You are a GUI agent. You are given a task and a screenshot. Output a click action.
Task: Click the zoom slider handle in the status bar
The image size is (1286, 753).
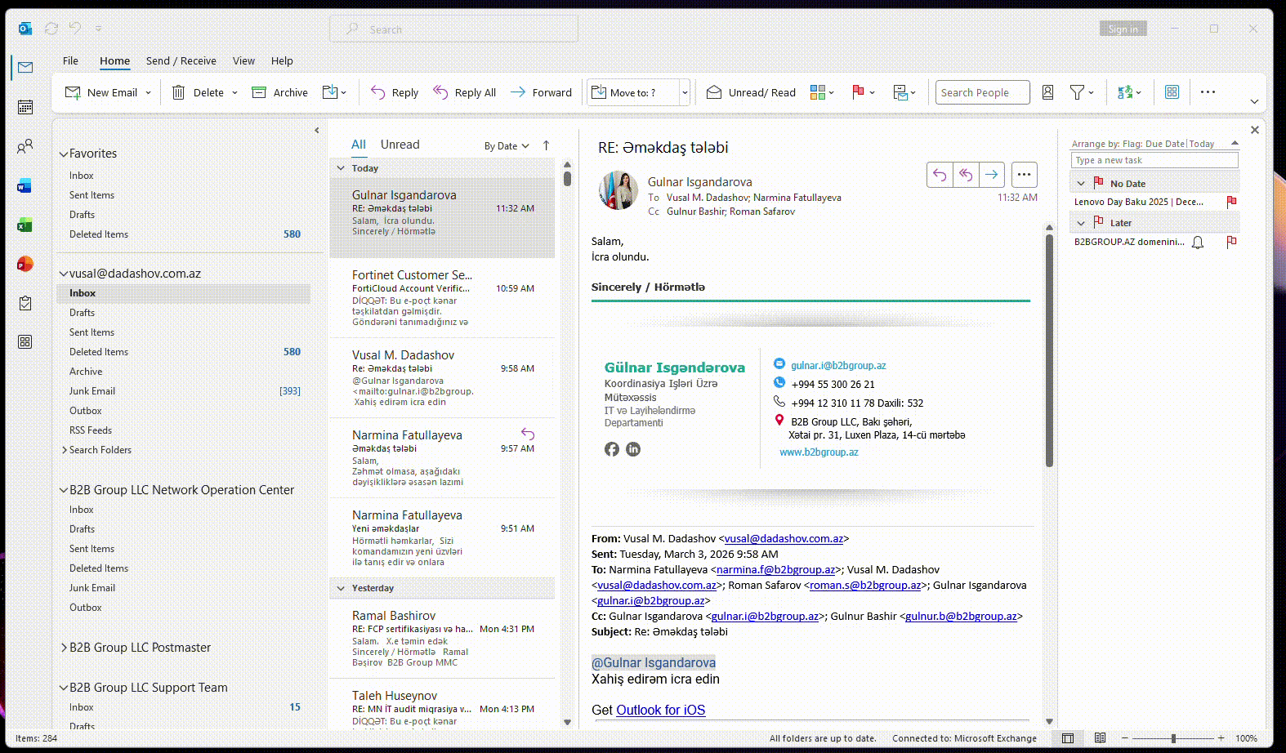1173,738
